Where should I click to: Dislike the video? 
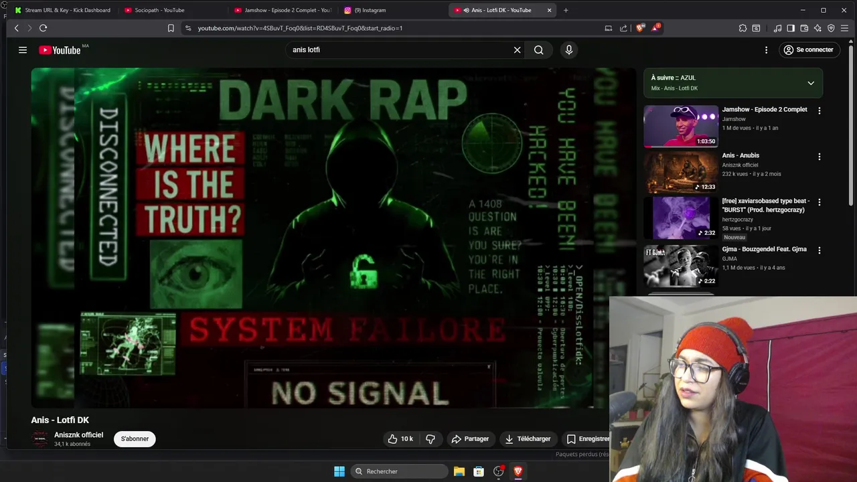coord(431,438)
